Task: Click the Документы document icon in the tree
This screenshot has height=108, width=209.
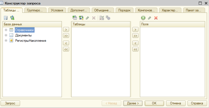Action: tap(11, 35)
